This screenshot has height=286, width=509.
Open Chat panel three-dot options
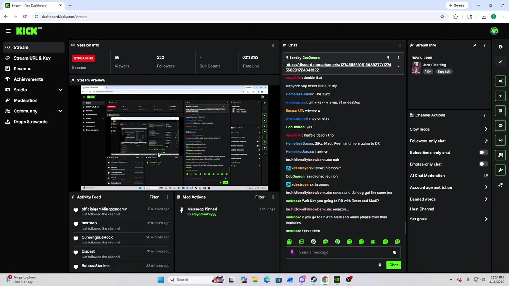point(400,45)
